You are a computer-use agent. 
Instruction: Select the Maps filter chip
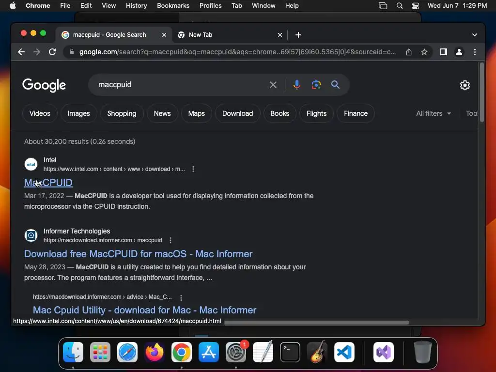point(197,113)
